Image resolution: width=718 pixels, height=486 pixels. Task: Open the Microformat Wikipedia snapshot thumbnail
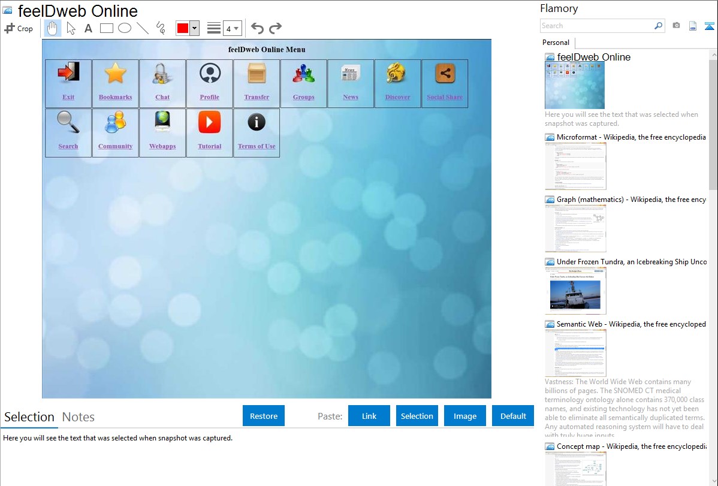click(x=575, y=166)
